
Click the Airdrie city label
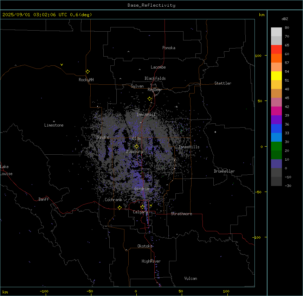pos(142,189)
